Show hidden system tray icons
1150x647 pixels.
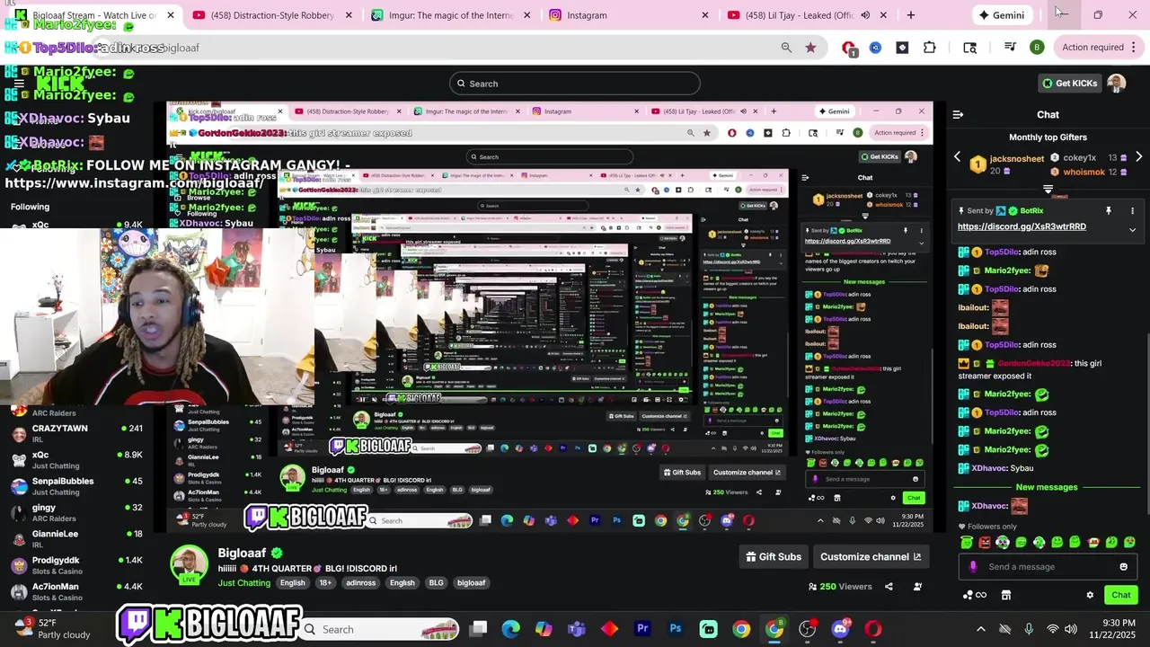click(980, 629)
